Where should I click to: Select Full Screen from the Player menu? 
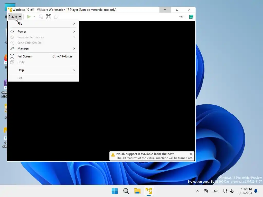coord(43,56)
